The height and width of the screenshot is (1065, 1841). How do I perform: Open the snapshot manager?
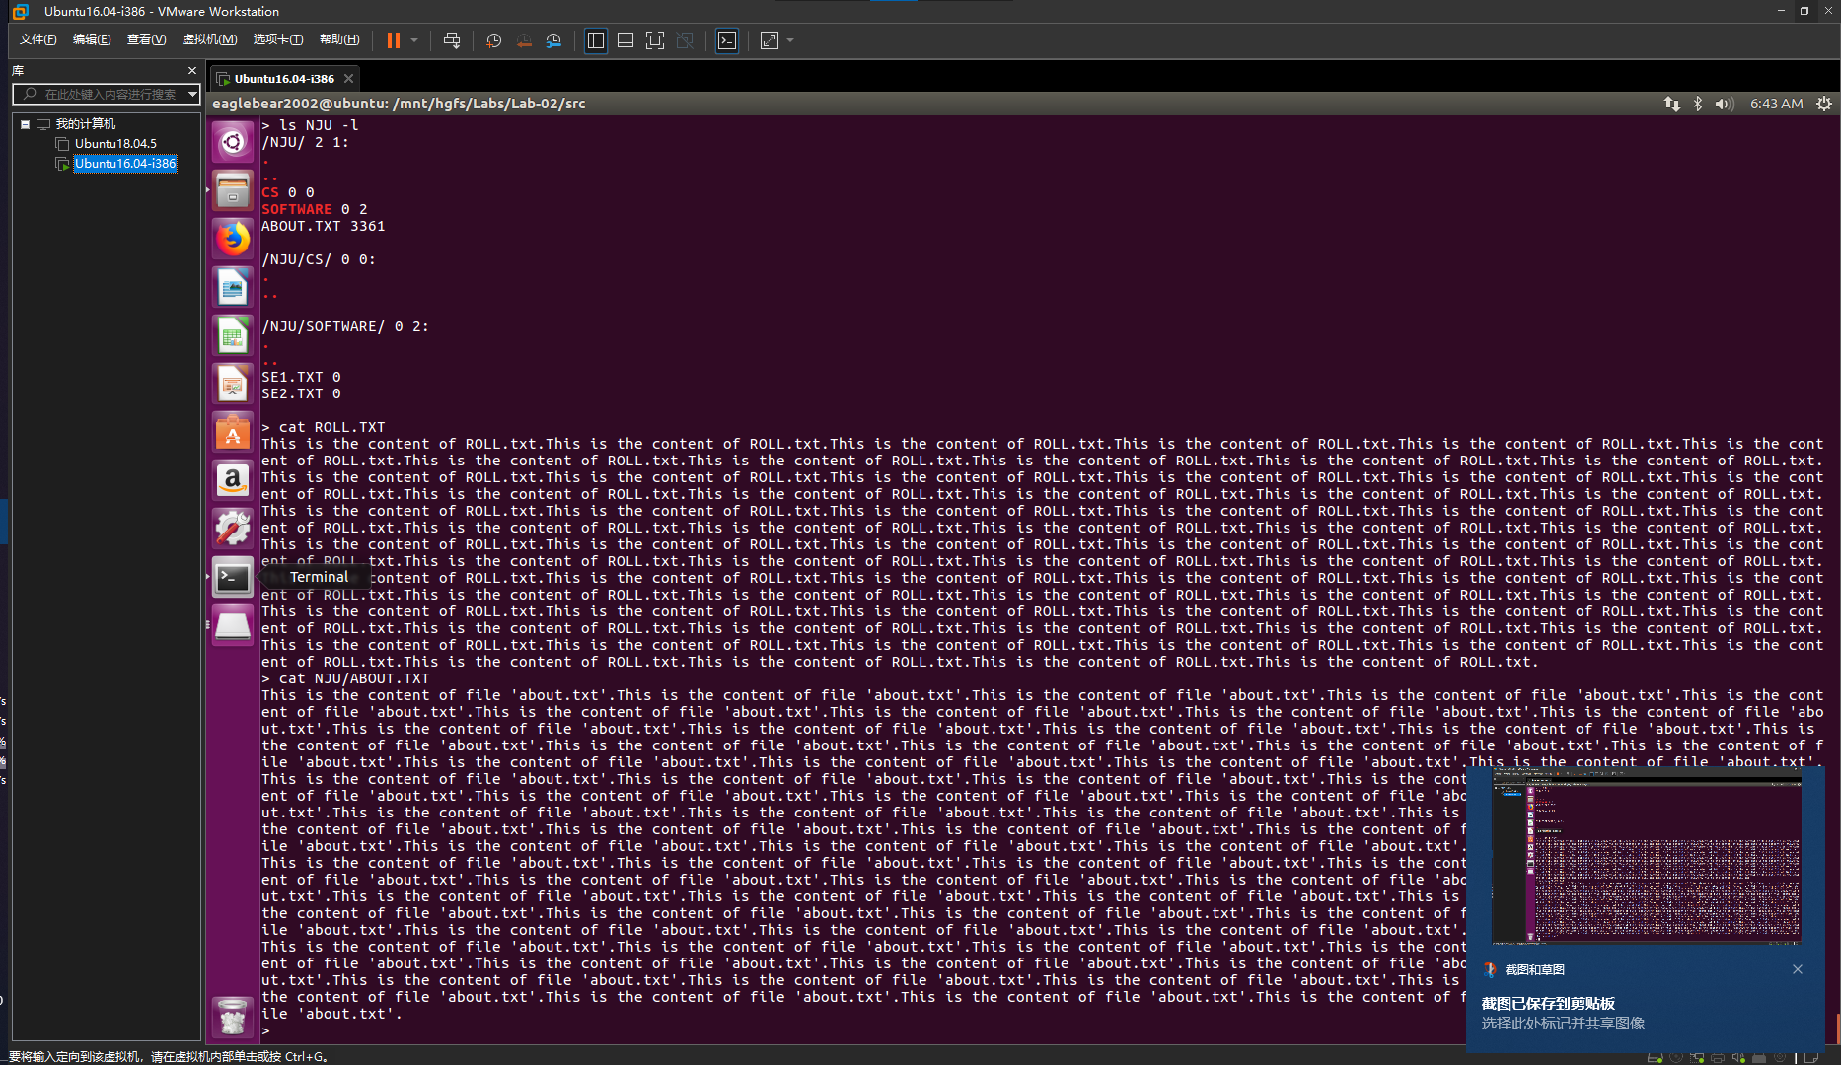pos(553,40)
